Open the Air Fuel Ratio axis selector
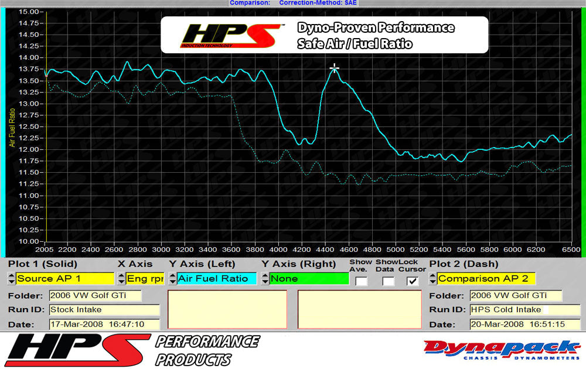 click(216, 279)
